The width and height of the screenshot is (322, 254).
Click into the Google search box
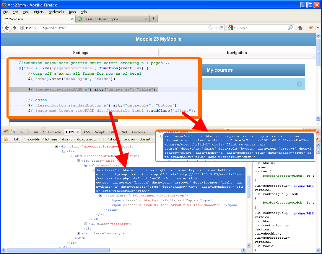pos(262,28)
